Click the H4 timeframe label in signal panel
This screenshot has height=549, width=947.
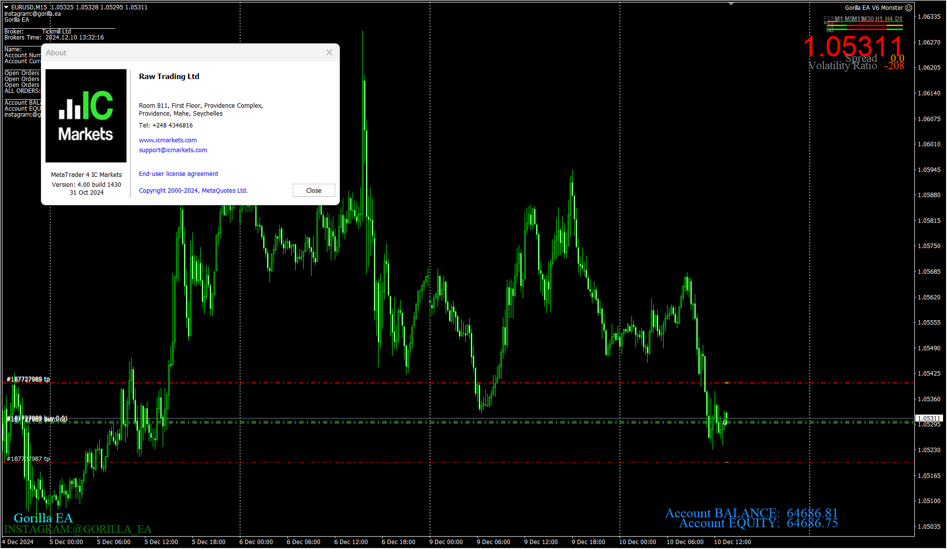889,19
